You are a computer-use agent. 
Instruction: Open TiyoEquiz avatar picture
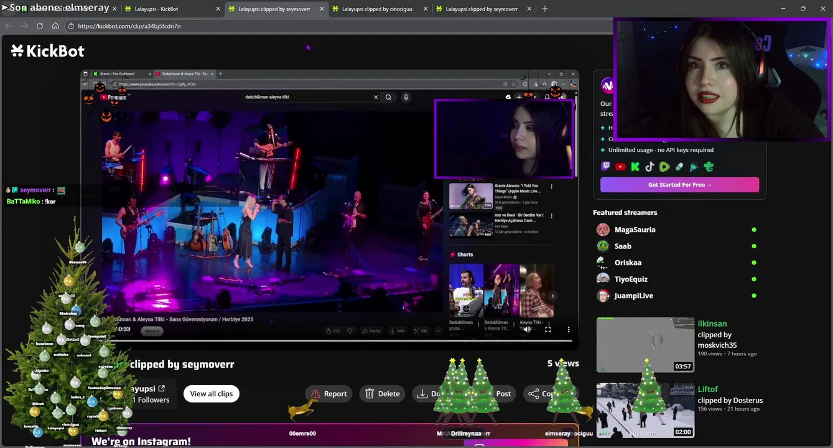603,279
